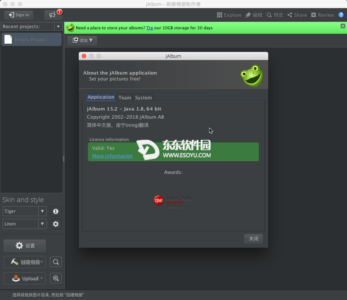Select the Application tab
Viewport: 347px width, 300px height.
pyautogui.click(x=101, y=97)
